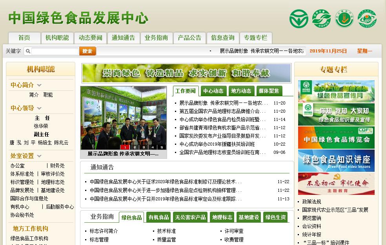The image size is (386, 245).
Task: Click the magnifier icon beside search field
Action: point(28,51)
